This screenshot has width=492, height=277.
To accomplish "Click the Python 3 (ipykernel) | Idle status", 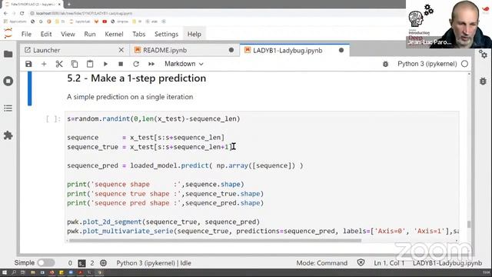I will pos(154,263).
